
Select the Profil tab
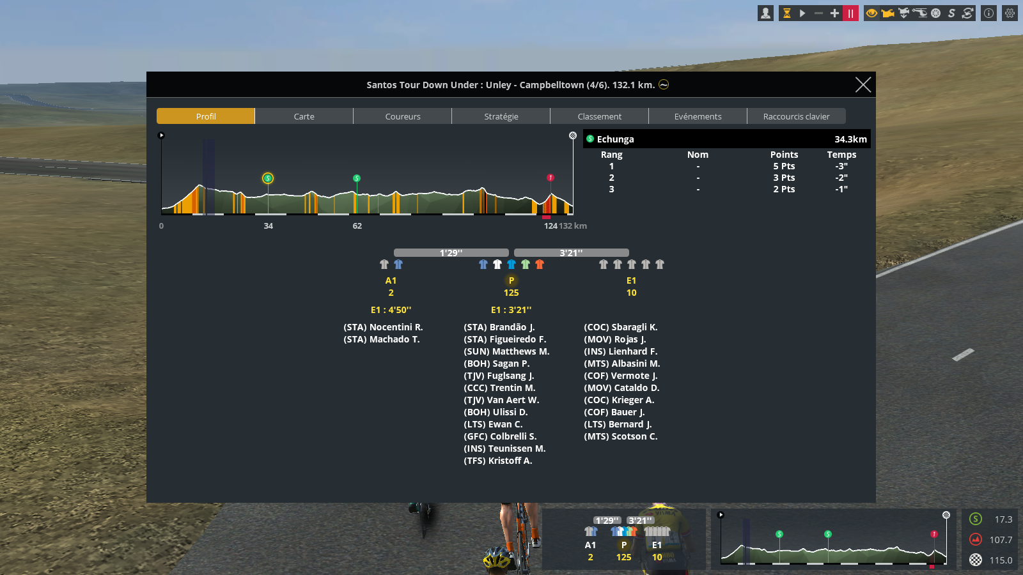click(x=206, y=116)
